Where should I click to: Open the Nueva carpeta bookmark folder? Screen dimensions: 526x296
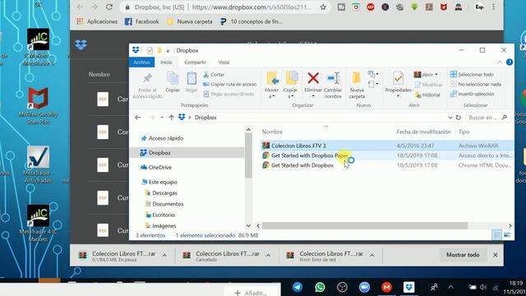point(190,21)
